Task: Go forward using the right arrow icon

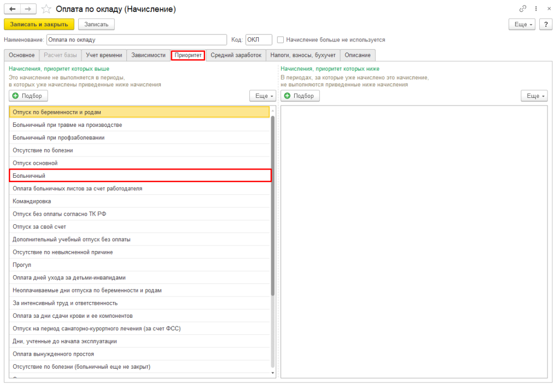Action: coord(28,9)
